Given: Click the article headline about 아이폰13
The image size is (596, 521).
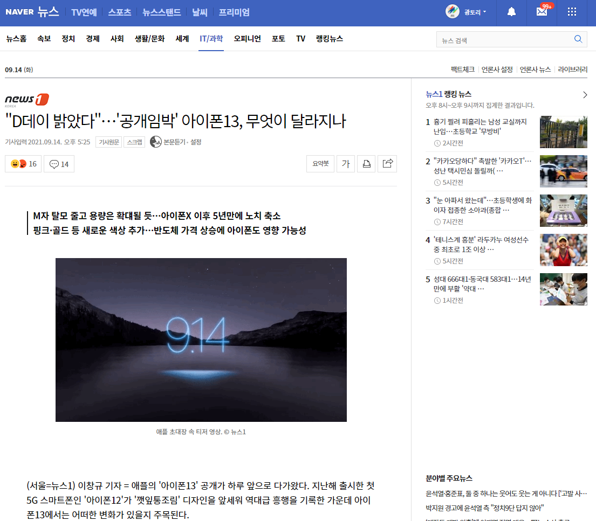Looking at the screenshot, I should 175,121.
